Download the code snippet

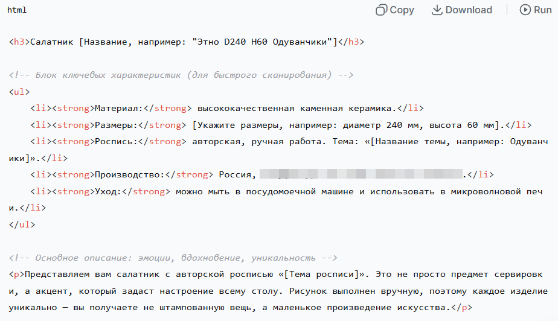pyautogui.click(x=462, y=10)
